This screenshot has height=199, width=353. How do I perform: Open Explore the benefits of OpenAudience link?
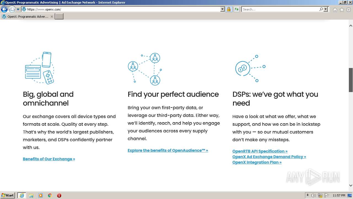pos(168,150)
